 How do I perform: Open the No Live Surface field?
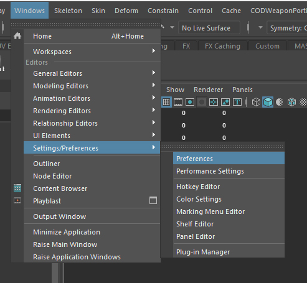tap(209, 28)
